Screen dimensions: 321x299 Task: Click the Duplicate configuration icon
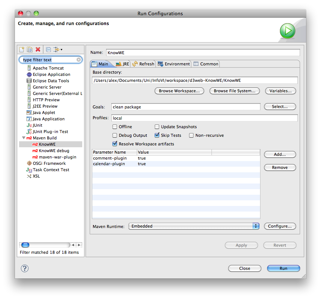click(x=30, y=50)
